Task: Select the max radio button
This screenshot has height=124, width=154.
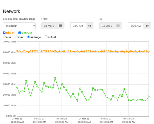Action: pyautogui.click(x=16, y=37)
